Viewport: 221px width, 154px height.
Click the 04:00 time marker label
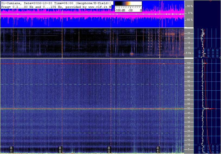pos(158,149)
